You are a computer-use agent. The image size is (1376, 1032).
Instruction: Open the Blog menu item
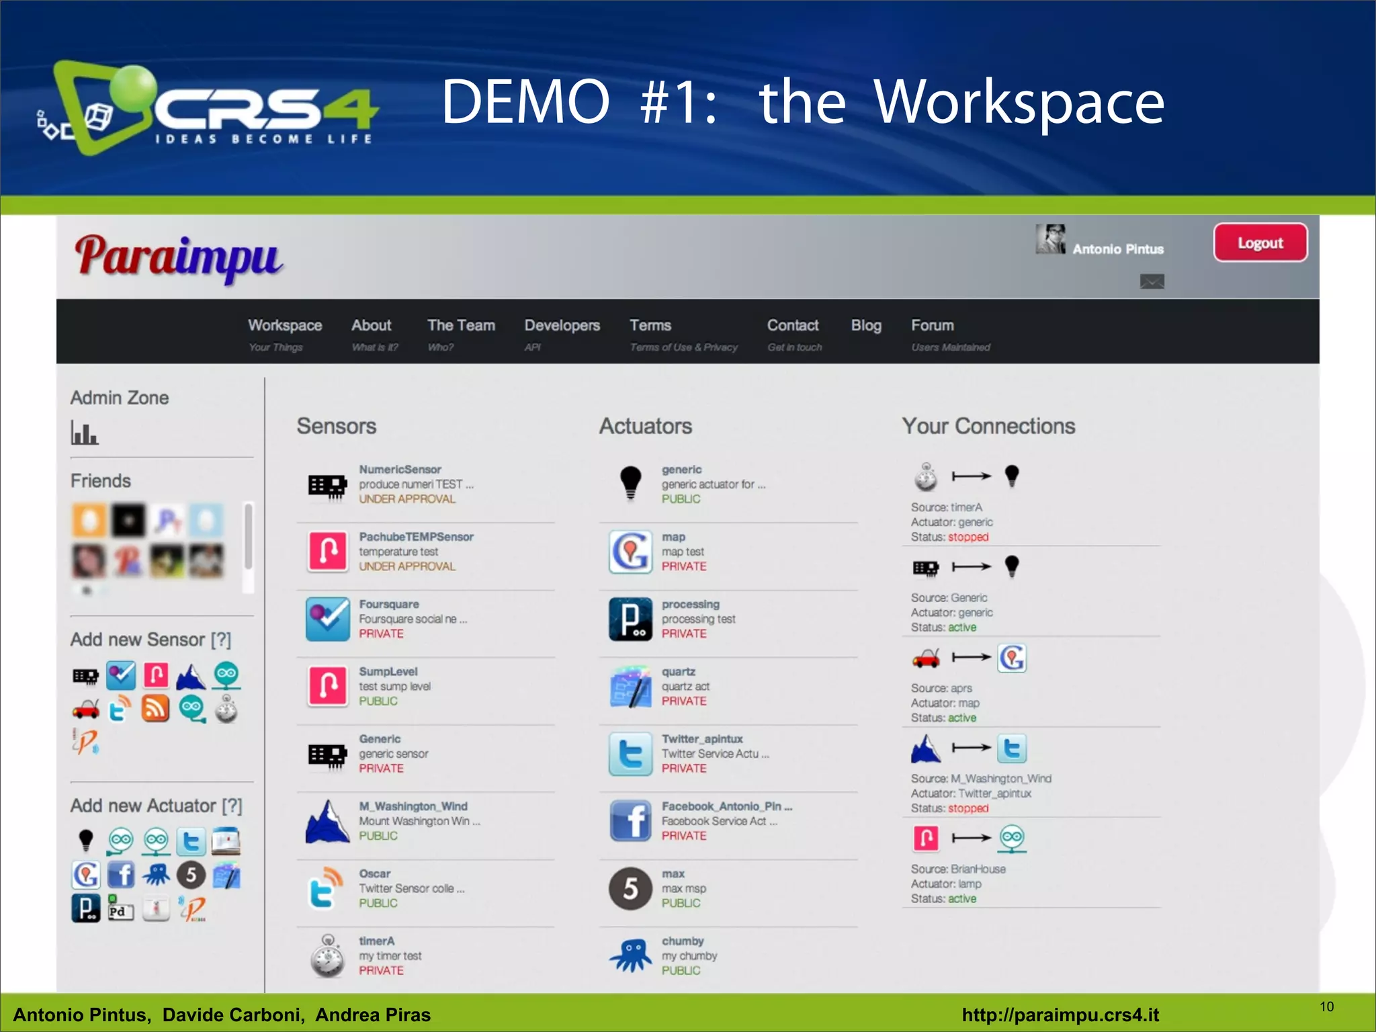point(866,325)
